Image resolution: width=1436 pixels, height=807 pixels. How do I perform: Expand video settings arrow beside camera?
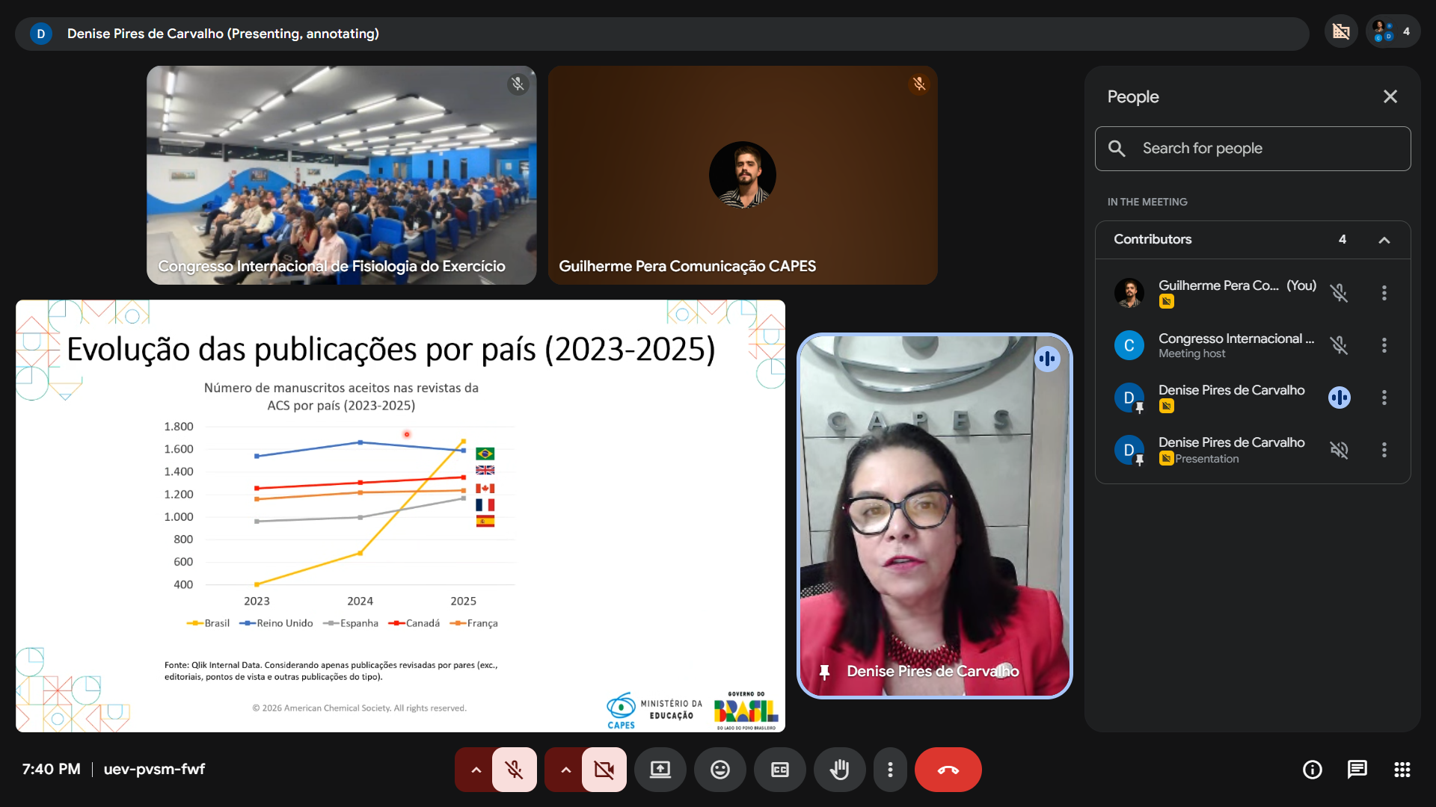[x=565, y=770]
